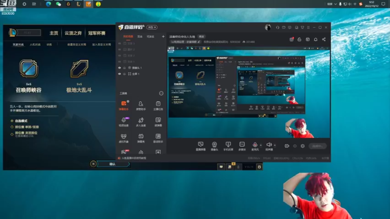The image size is (390, 219).
Task: Select 自选模式 radio option
Action: pyautogui.click(x=19, y=121)
